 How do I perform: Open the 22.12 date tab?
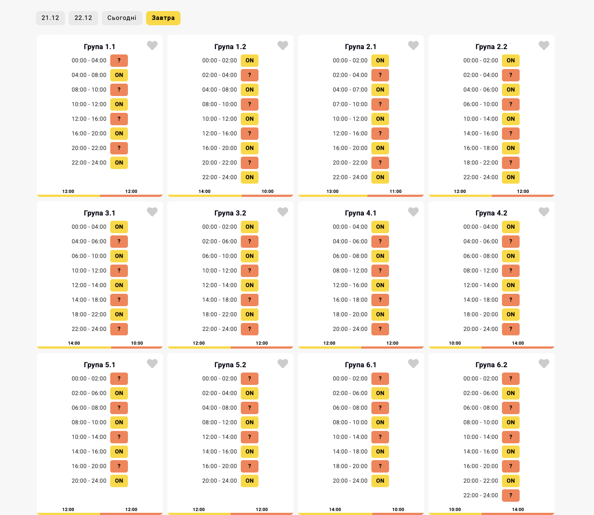[83, 18]
